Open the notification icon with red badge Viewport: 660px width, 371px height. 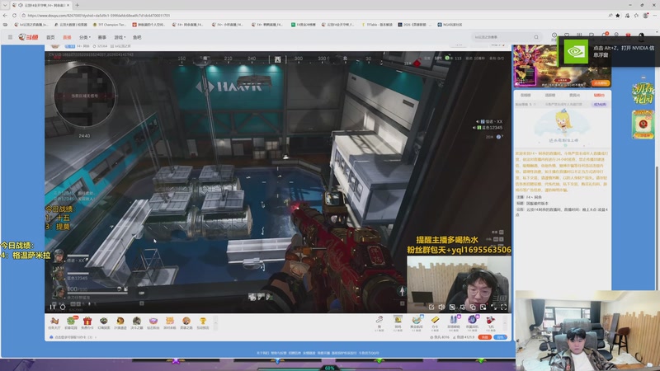[604, 35]
